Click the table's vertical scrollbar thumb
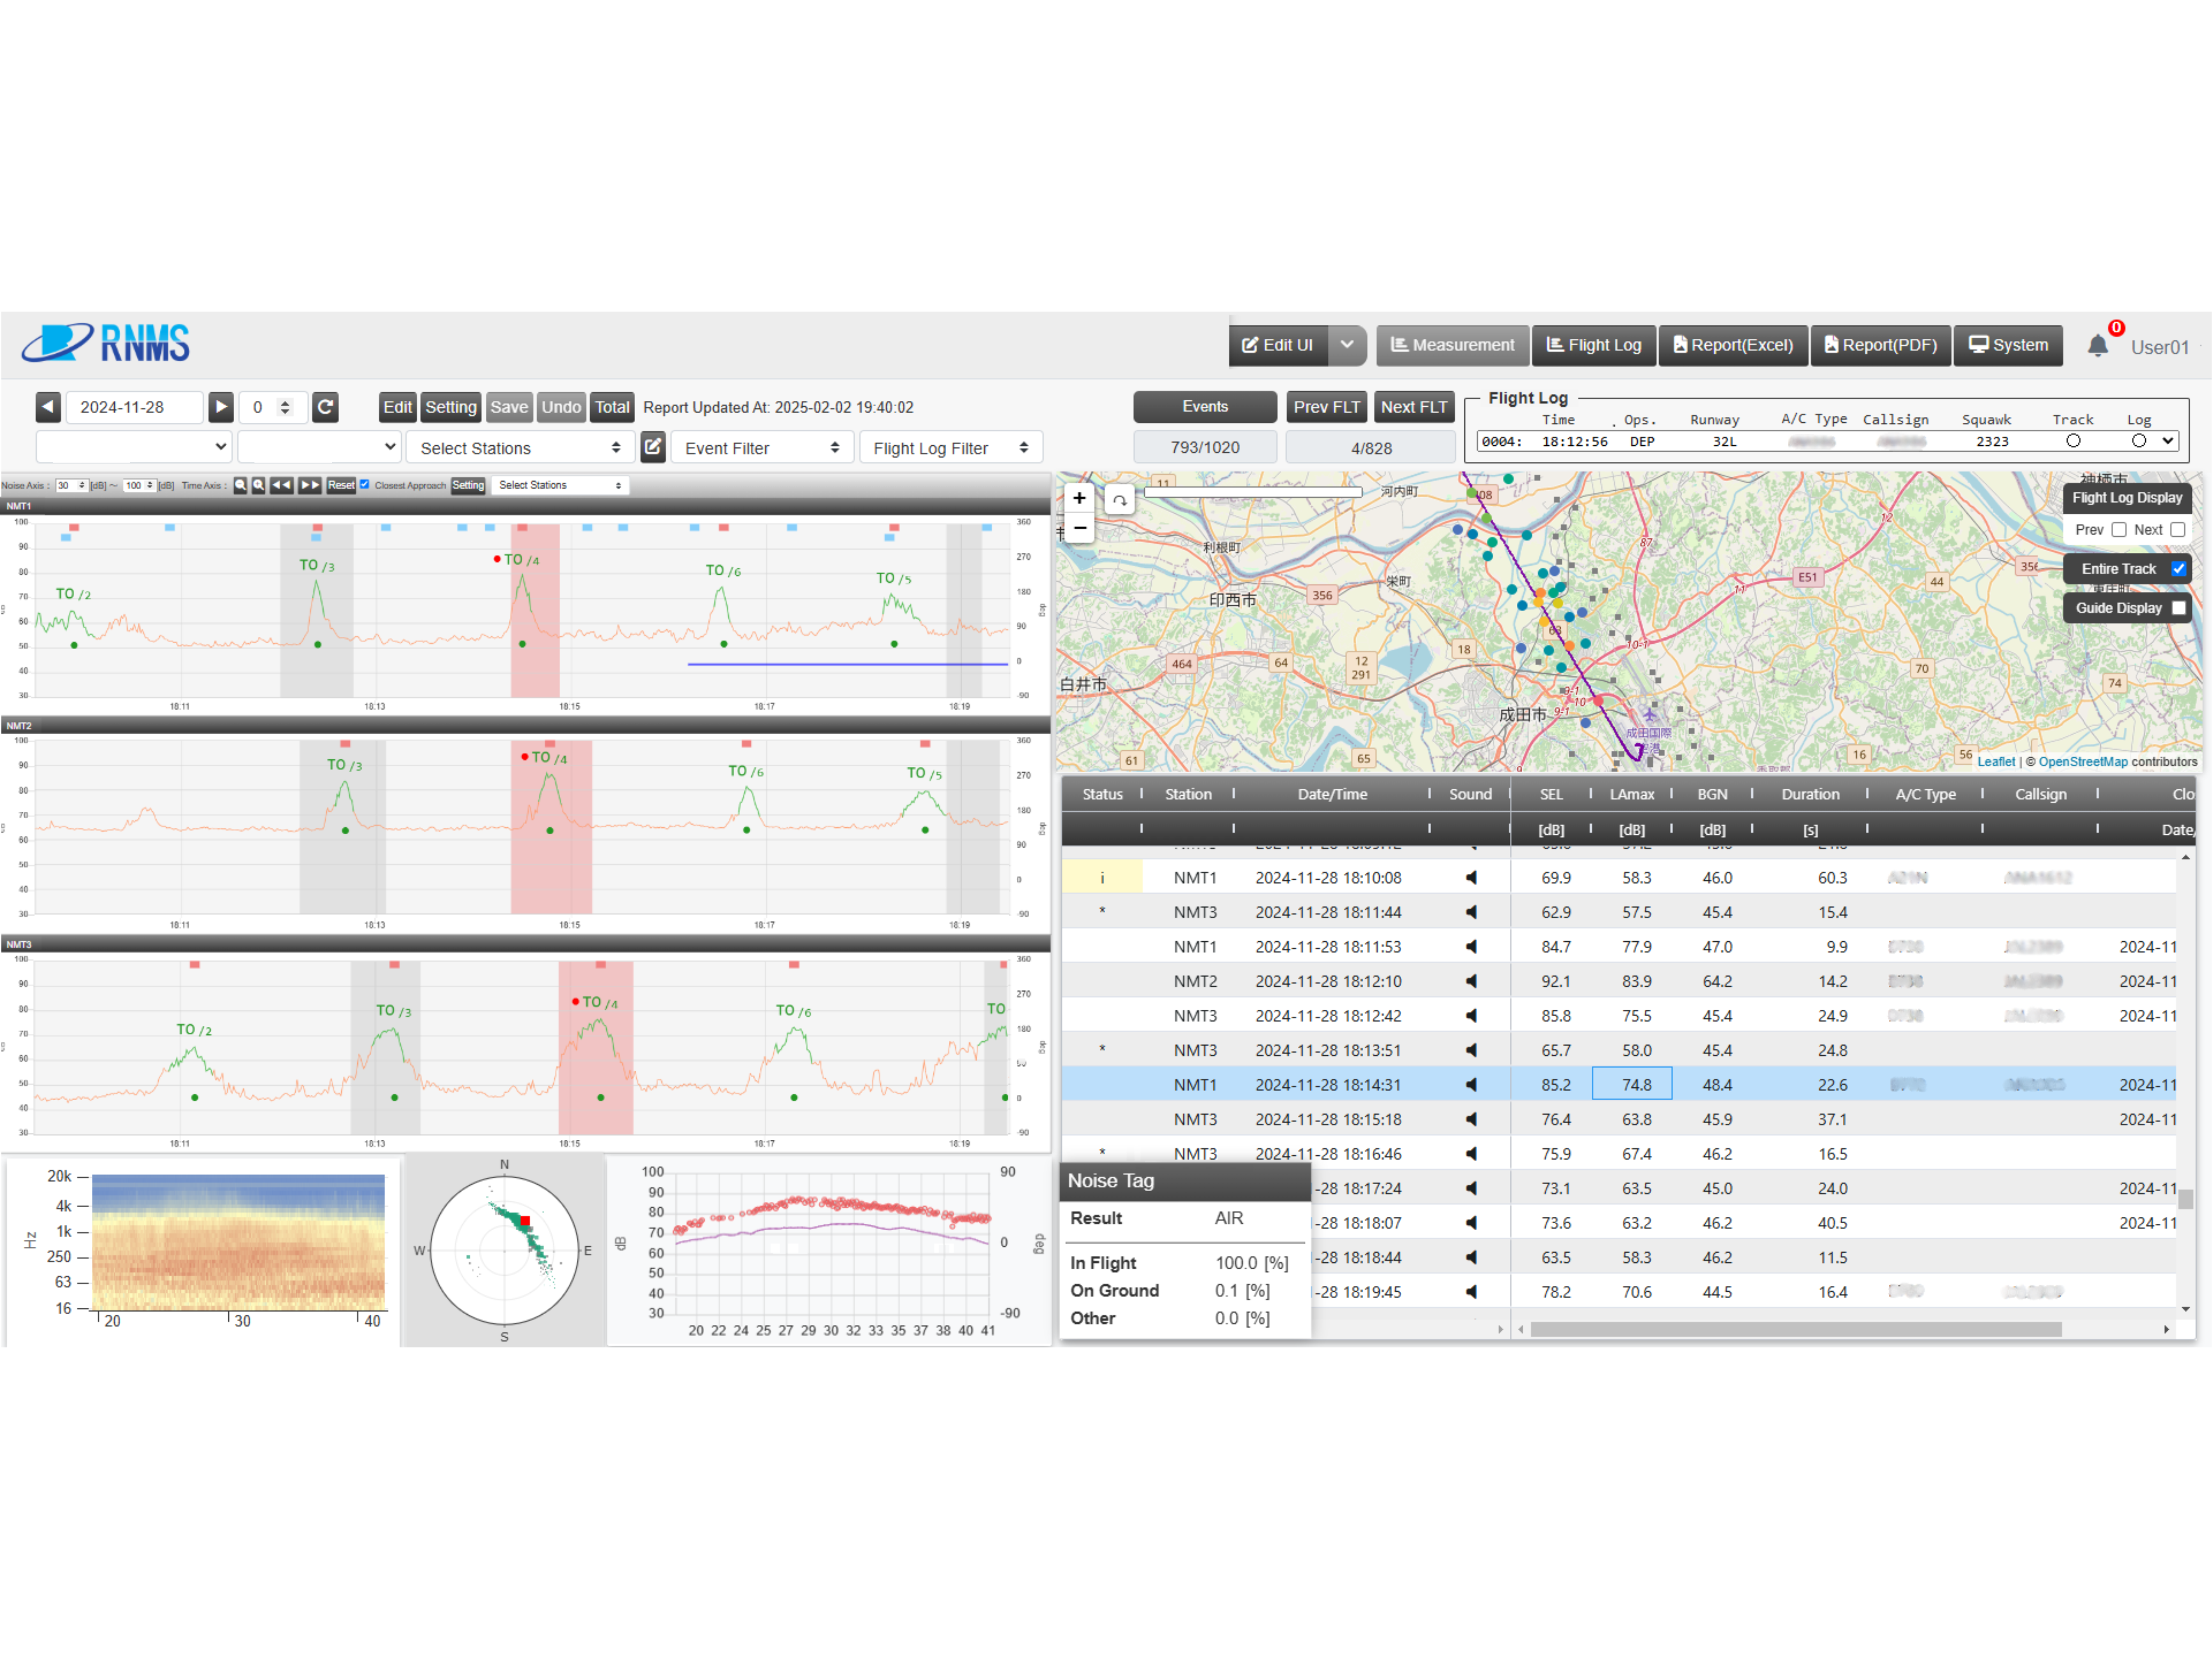 coord(2186,1199)
